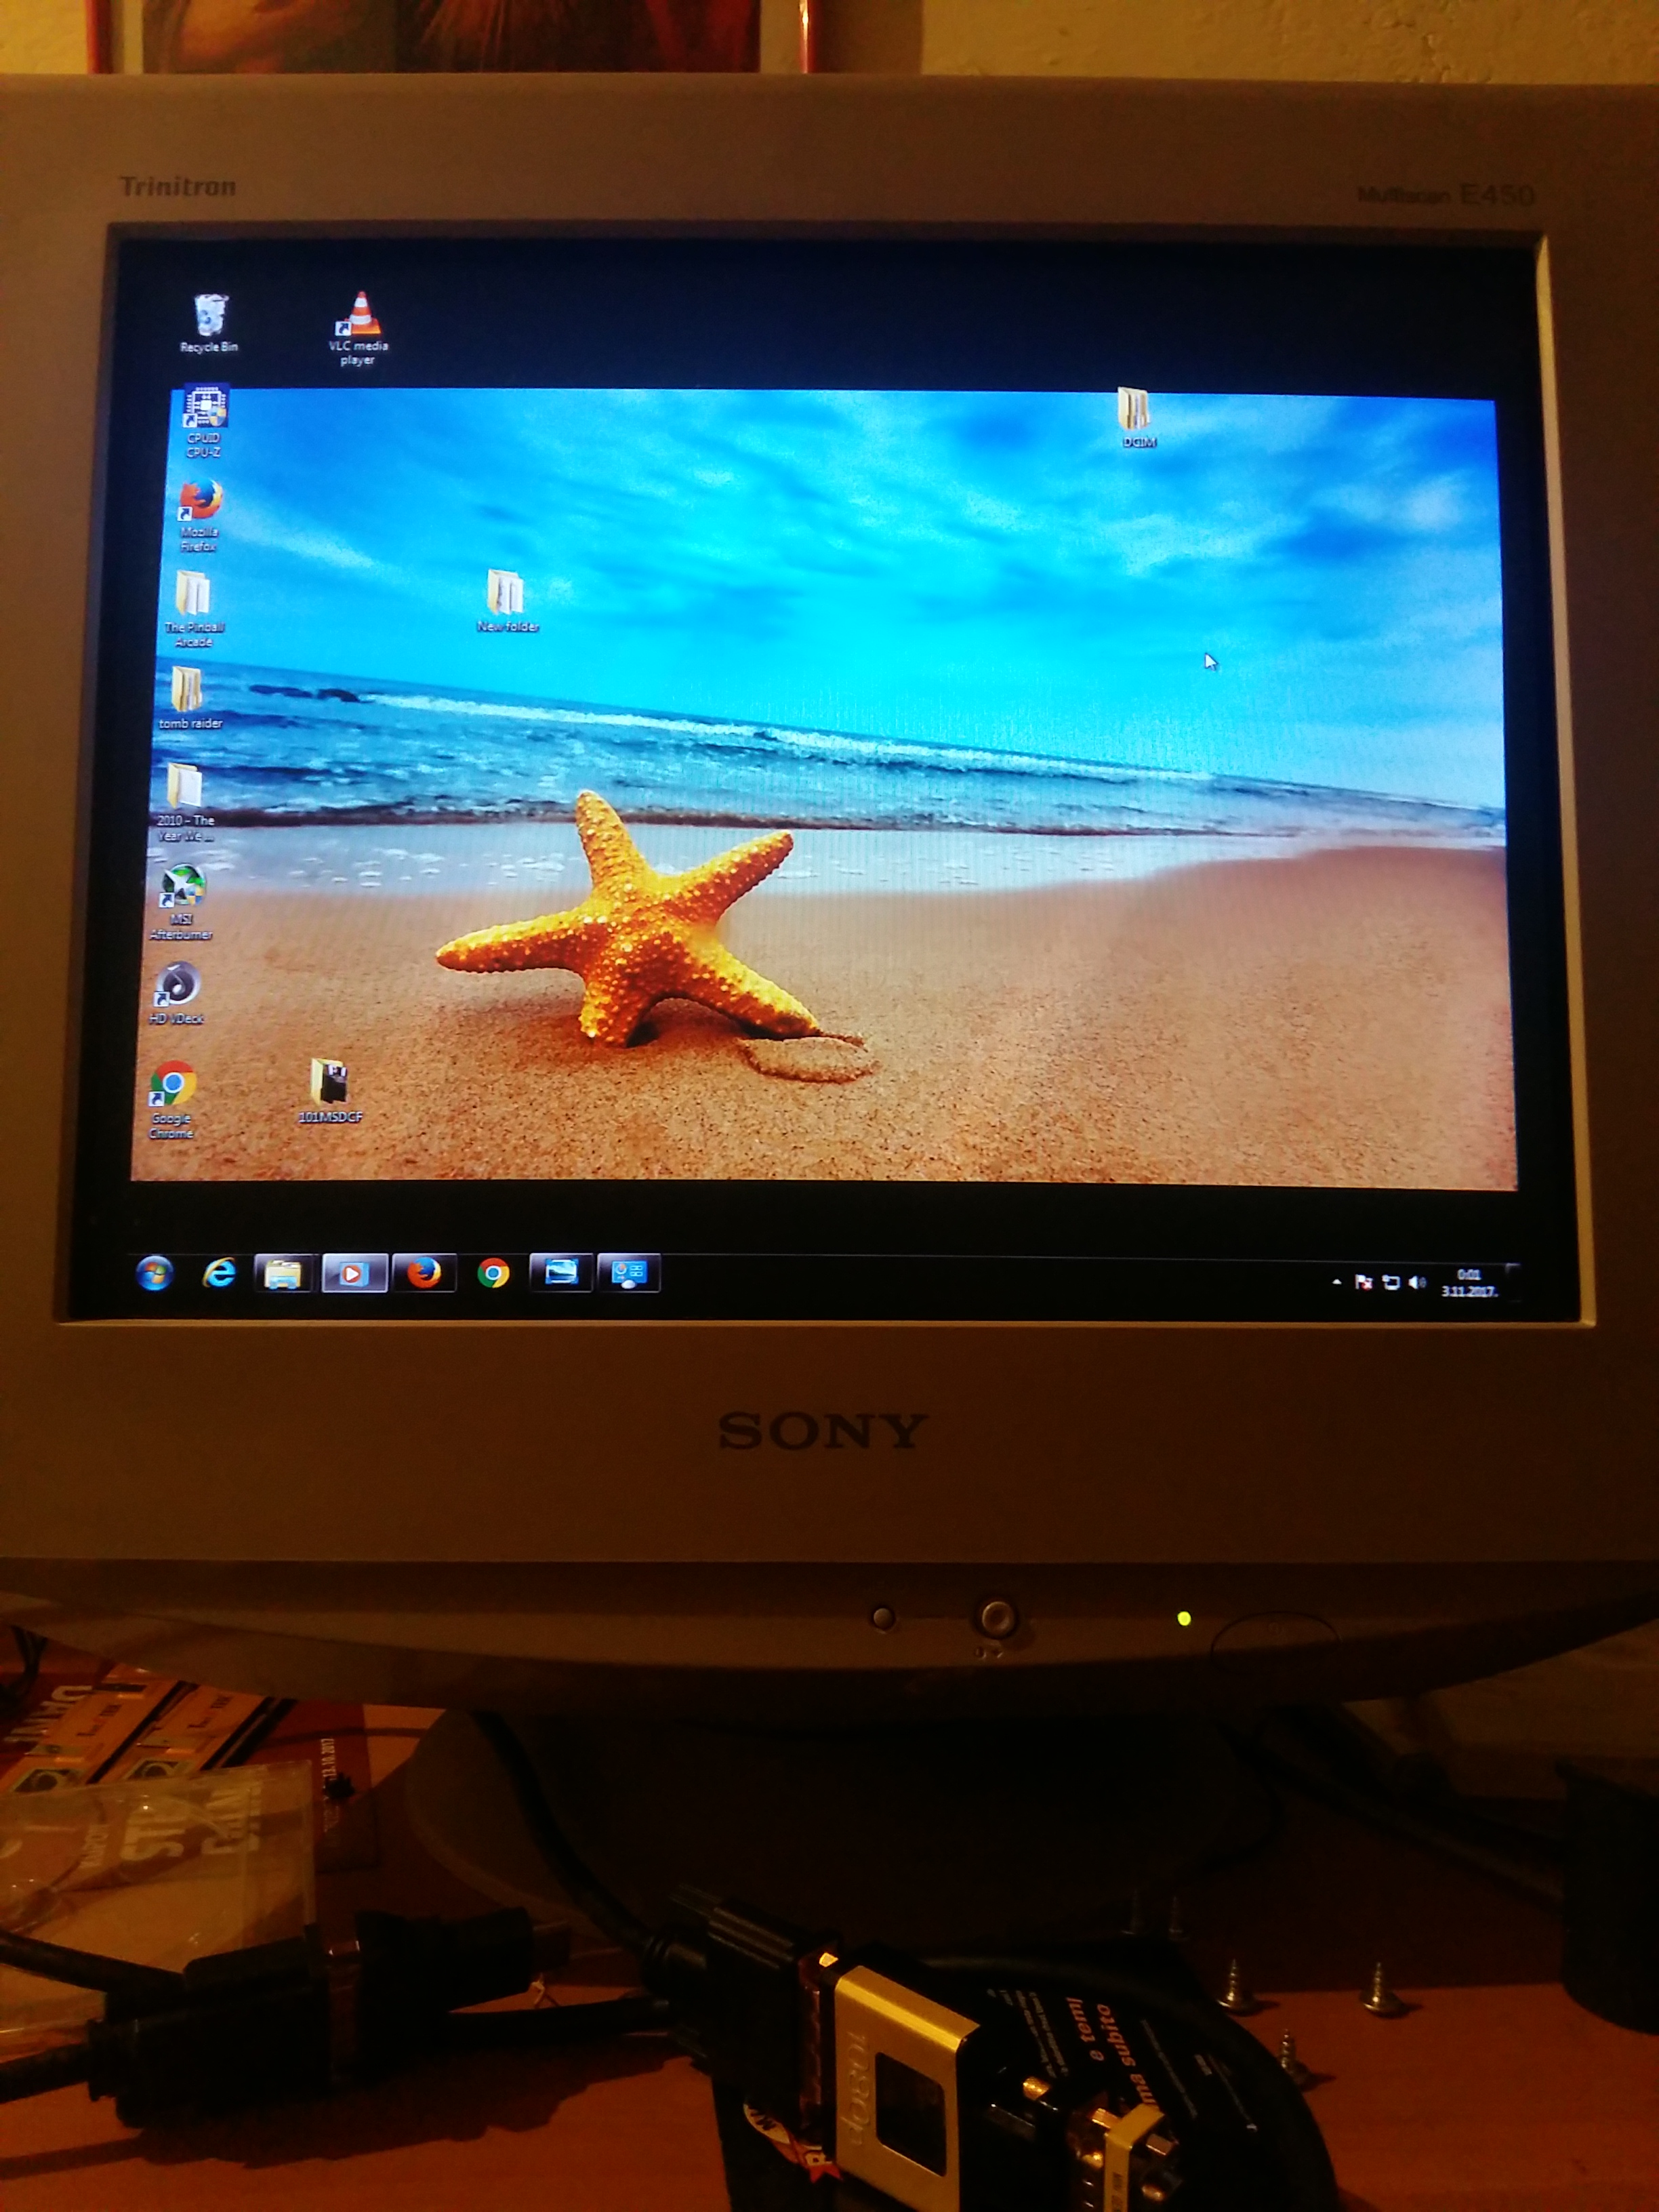Image resolution: width=1659 pixels, height=2212 pixels.
Task: Switch to Windows Media Player taskbar button
Action: [354, 1274]
